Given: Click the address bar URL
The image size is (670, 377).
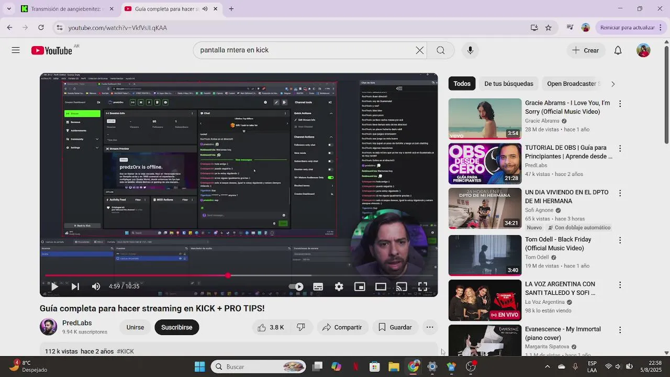Looking at the screenshot, I should (118, 28).
